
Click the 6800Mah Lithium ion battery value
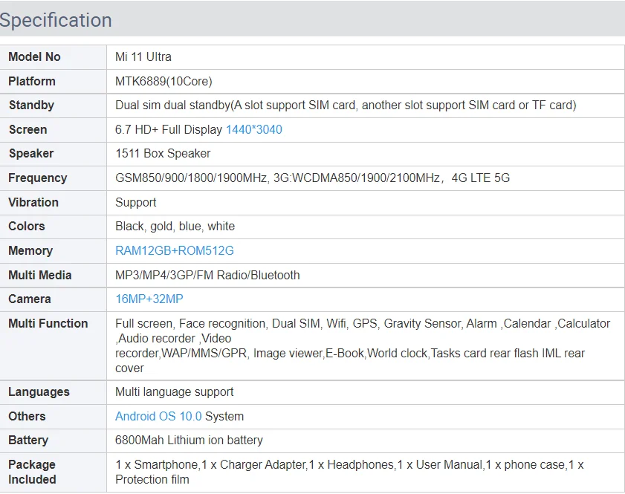point(189,441)
